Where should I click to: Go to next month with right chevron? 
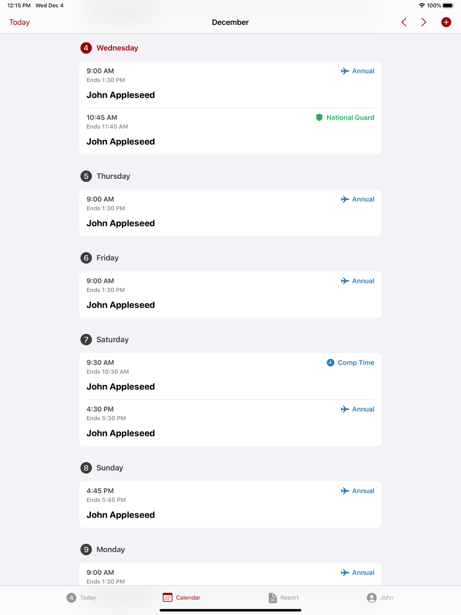pos(424,22)
